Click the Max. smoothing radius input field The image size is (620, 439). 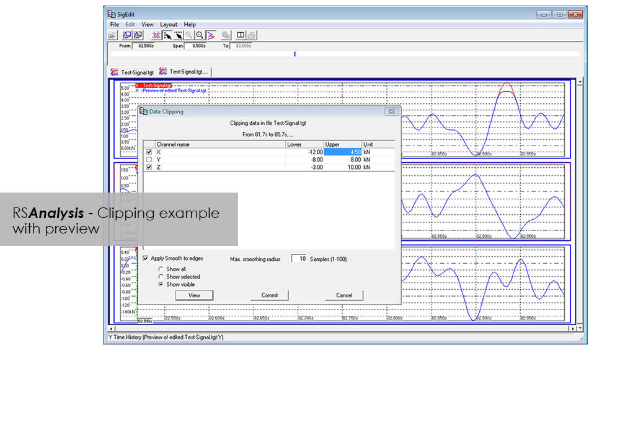pos(299,259)
